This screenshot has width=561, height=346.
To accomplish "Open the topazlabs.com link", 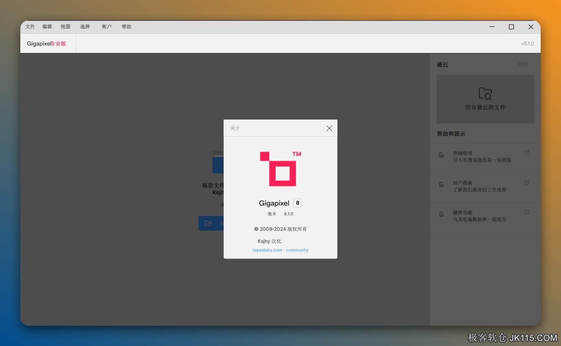I will [267, 250].
